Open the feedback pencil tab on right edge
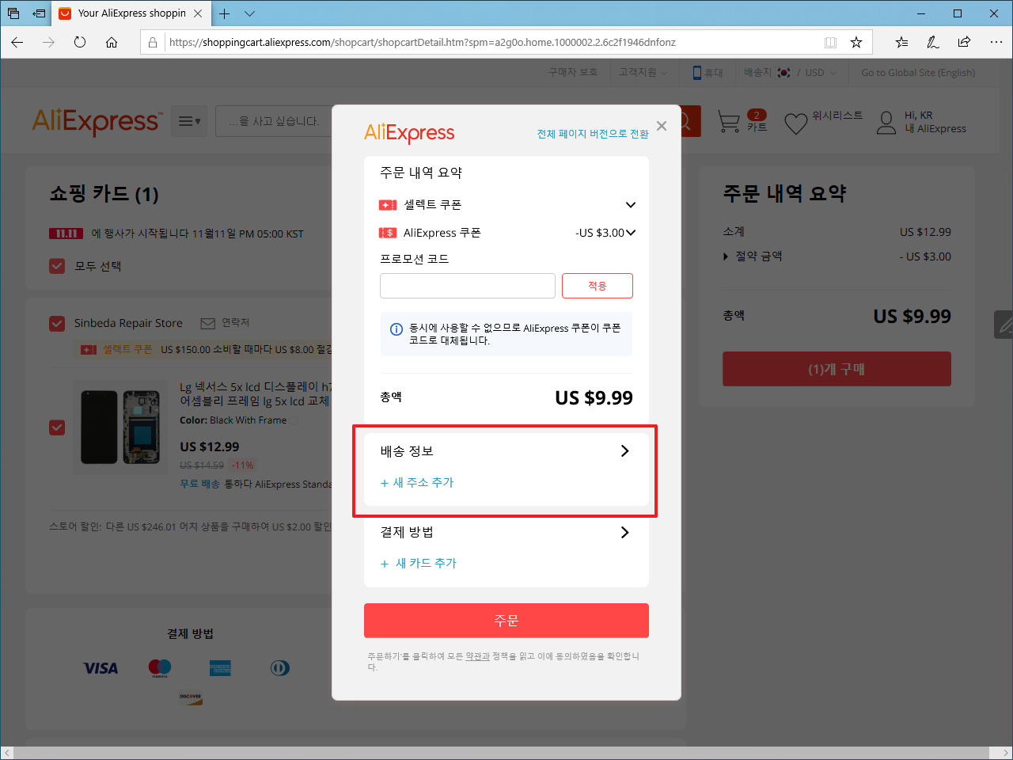 click(1004, 325)
